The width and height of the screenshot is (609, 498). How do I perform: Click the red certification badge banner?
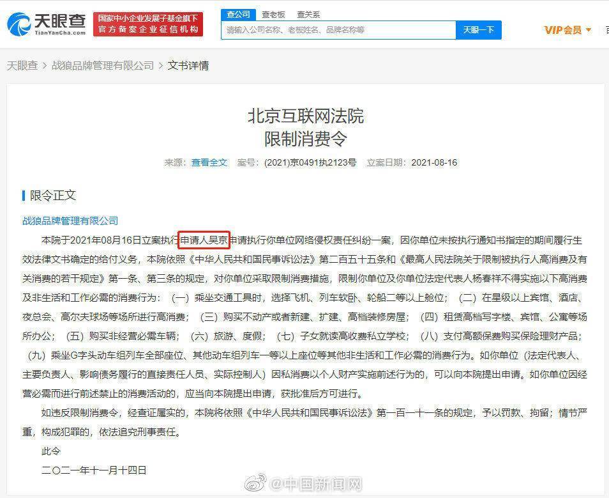pos(147,24)
